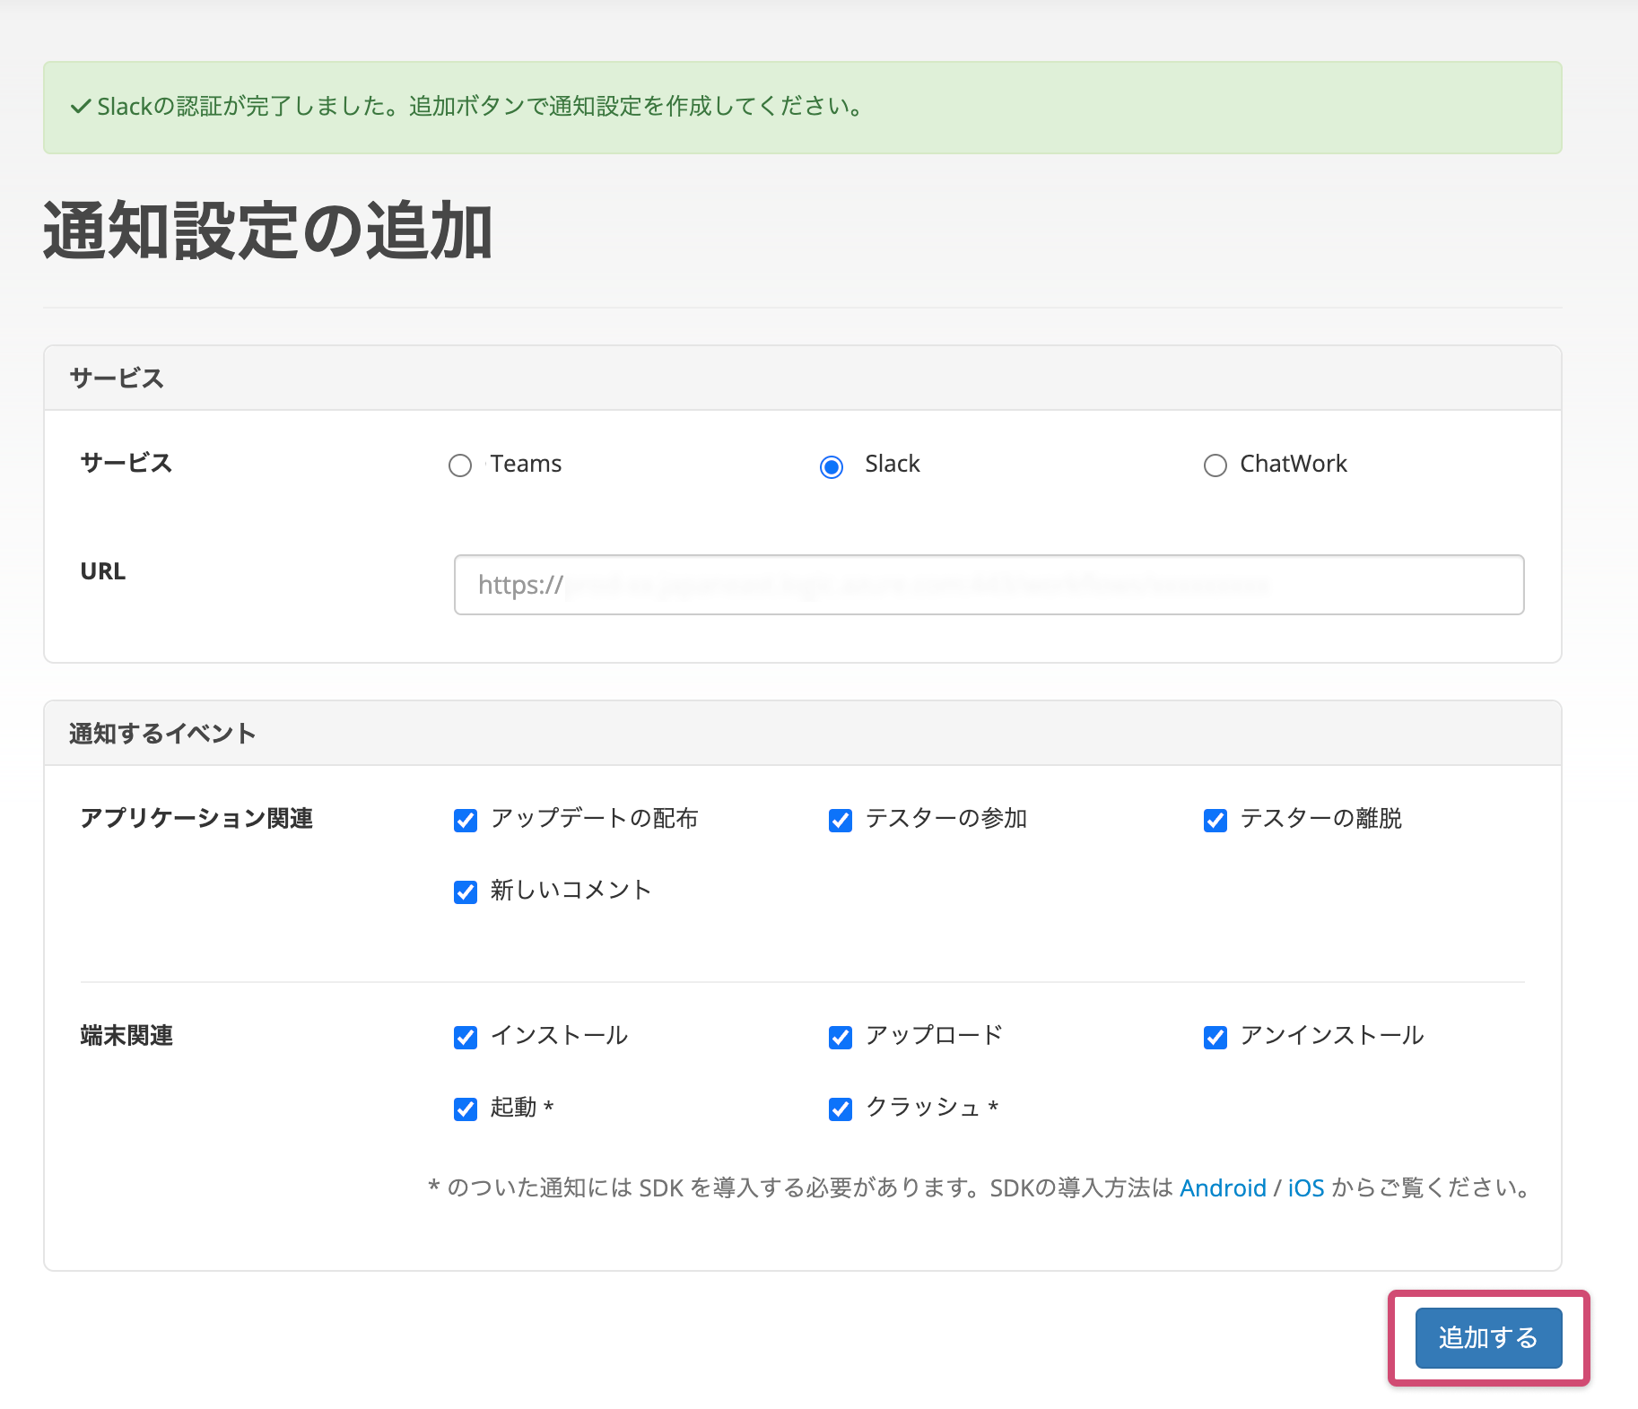Image resolution: width=1638 pixels, height=1409 pixels.
Task: Click the 通知設定の追加 page heading
Action: (267, 230)
